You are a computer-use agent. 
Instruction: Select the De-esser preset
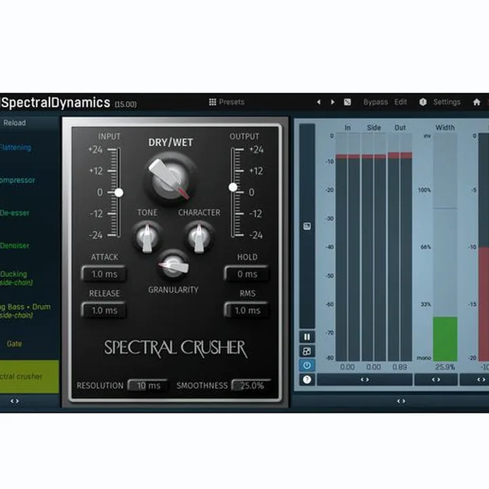point(15,213)
